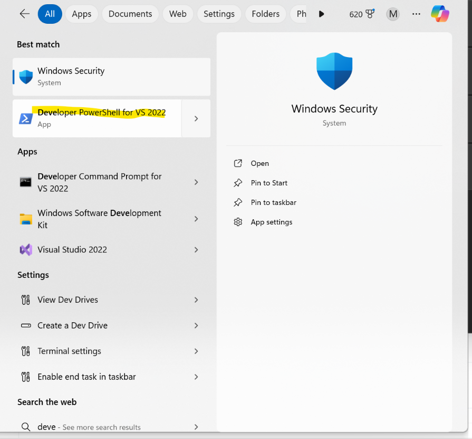The image size is (472, 439).
Task: Expand Create a Dev Drive chevron
Action: click(196, 325)
